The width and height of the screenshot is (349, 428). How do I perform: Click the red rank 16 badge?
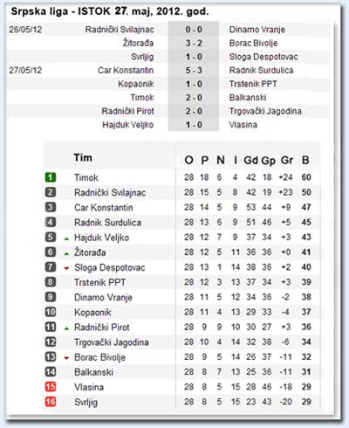[51, 402]
